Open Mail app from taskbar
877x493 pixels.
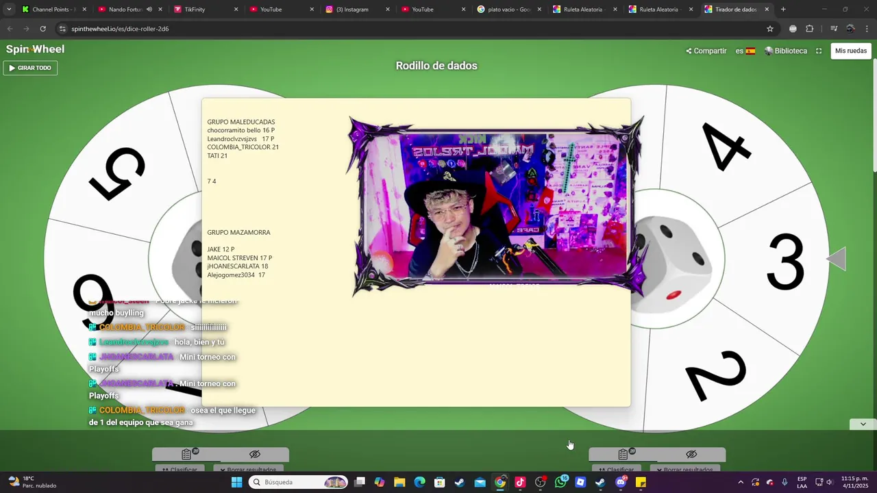pyautogui.click(x=480, y=482)
